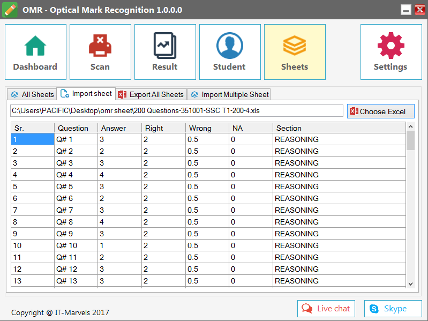The width and height of the screenshot is (428, 321).
Task: Open the Settings gear icon
Action: tap(391, 46)
